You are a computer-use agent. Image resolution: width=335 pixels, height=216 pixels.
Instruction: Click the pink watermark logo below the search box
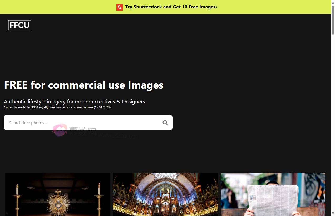click(60, 130)
